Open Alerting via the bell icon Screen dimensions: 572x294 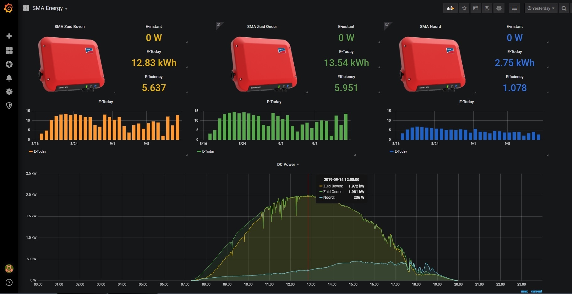(9, 78)
